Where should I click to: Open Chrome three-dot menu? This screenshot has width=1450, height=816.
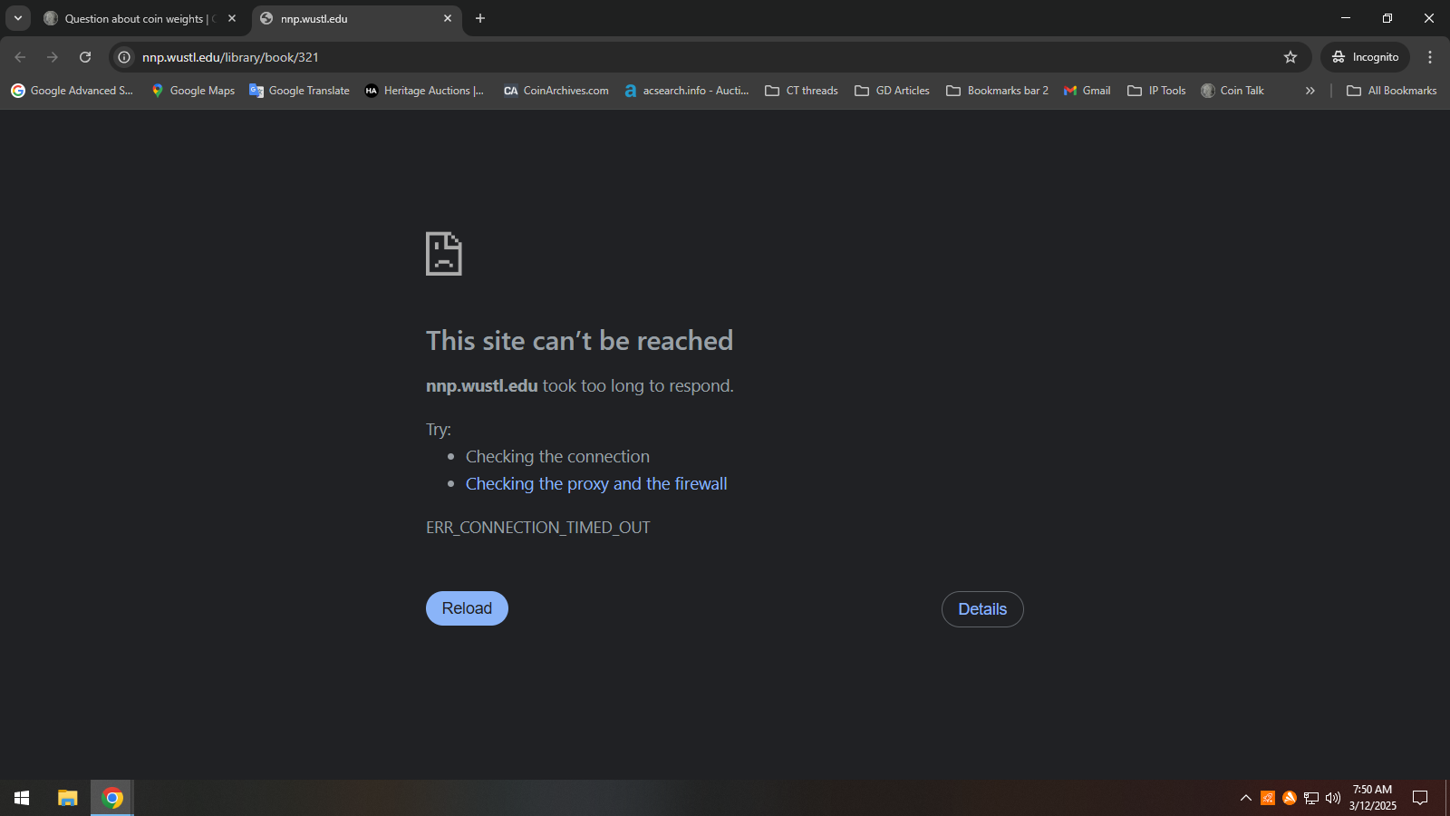pyautogui.click(x=1430, y=57)
